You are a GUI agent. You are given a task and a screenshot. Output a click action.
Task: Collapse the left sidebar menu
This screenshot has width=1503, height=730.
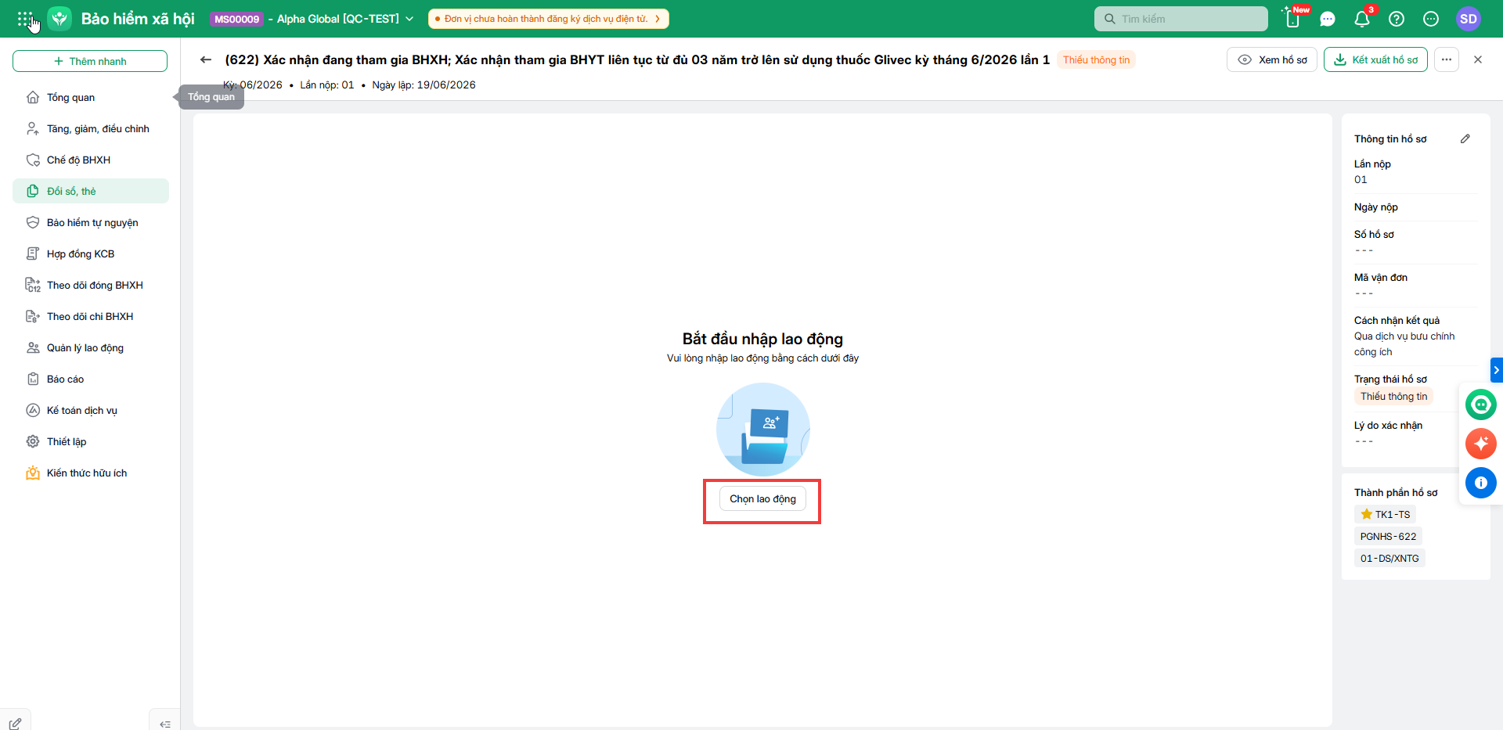165,724
